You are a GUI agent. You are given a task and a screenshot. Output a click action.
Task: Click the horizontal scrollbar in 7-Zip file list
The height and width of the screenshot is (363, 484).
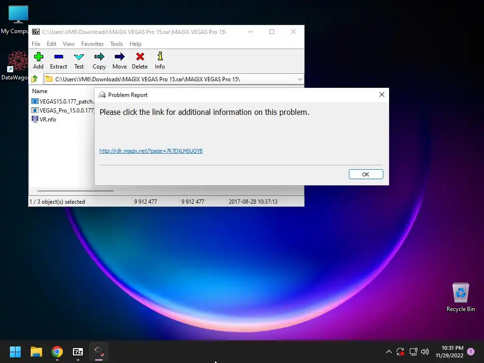[76, 191]
